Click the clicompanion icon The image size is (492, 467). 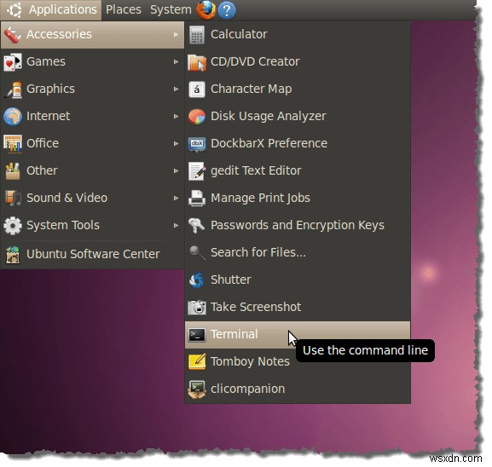tap(197, 389)
